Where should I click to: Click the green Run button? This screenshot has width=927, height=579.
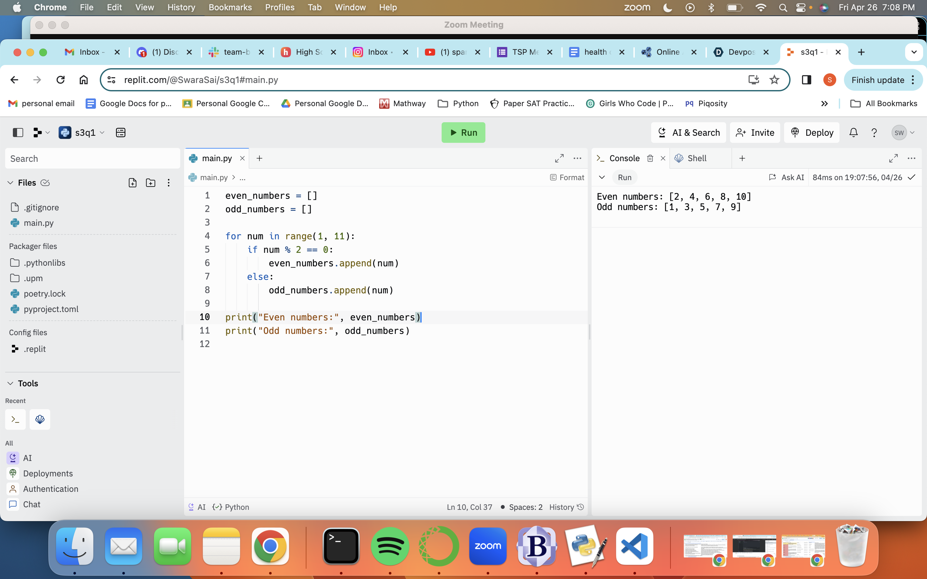tap(463, 133)
